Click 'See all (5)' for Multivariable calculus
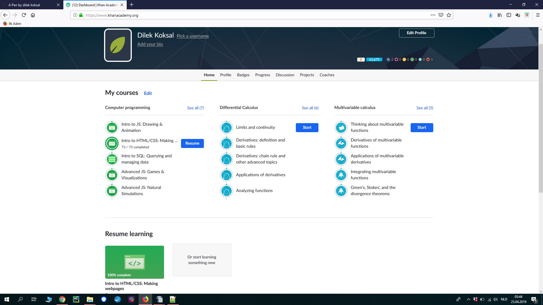Viewport: 543px width, 305px height. [425, 108]
